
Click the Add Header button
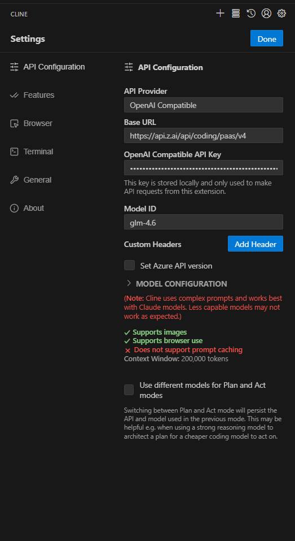click(x=256, y=244)
